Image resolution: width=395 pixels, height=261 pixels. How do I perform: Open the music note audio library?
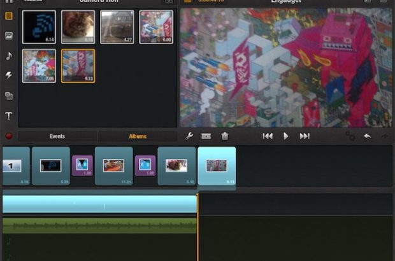point(9,56)
